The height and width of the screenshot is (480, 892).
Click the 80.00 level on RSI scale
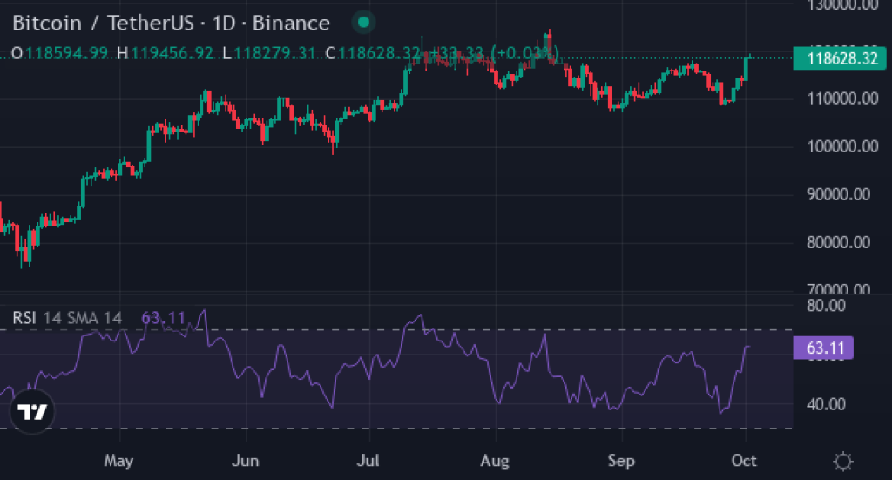point(826,305)
